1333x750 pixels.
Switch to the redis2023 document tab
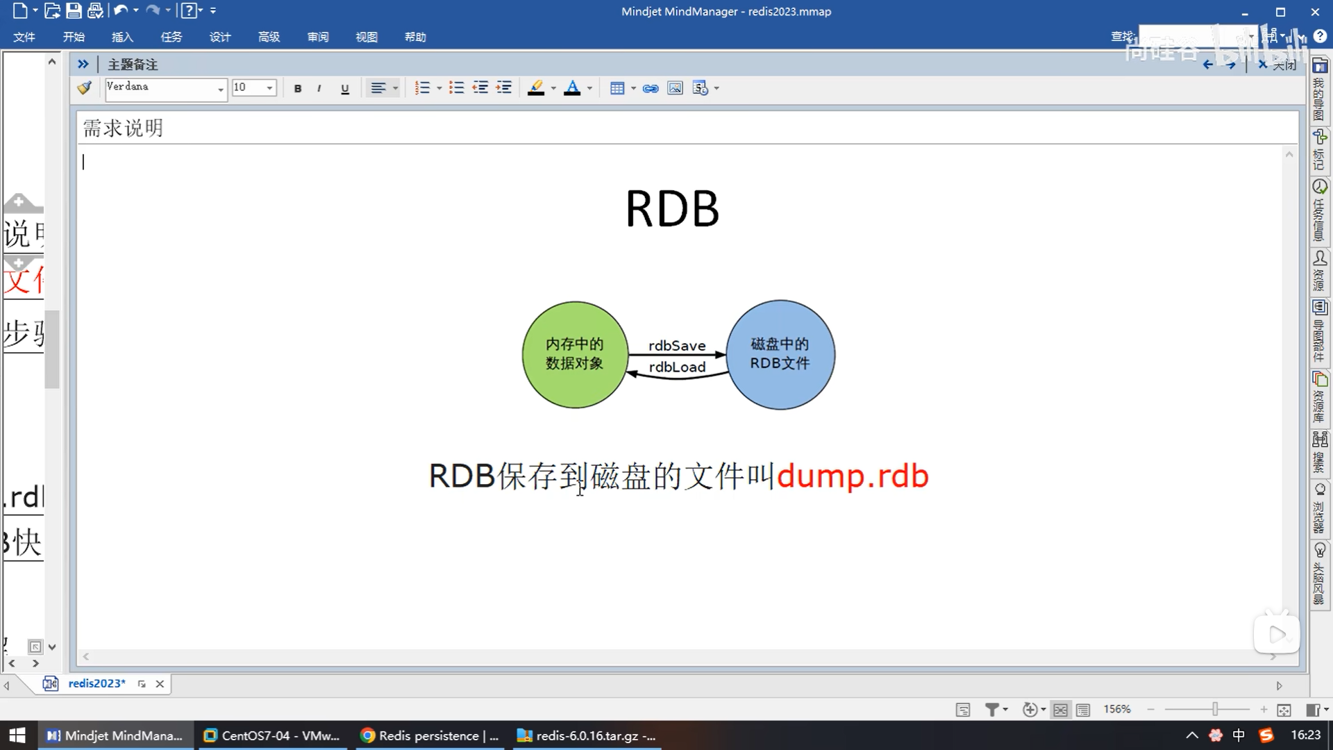click(x=97, y=683)
